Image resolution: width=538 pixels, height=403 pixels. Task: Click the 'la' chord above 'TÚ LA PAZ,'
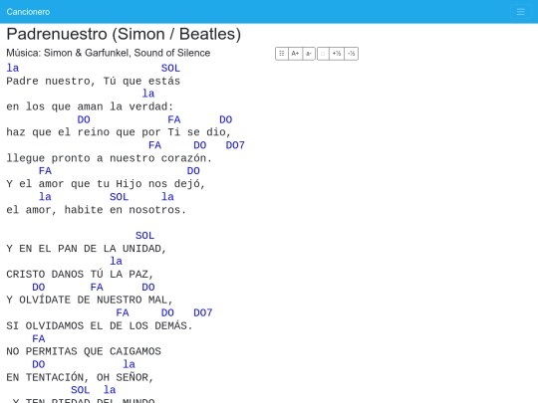[x=116, y=261]
